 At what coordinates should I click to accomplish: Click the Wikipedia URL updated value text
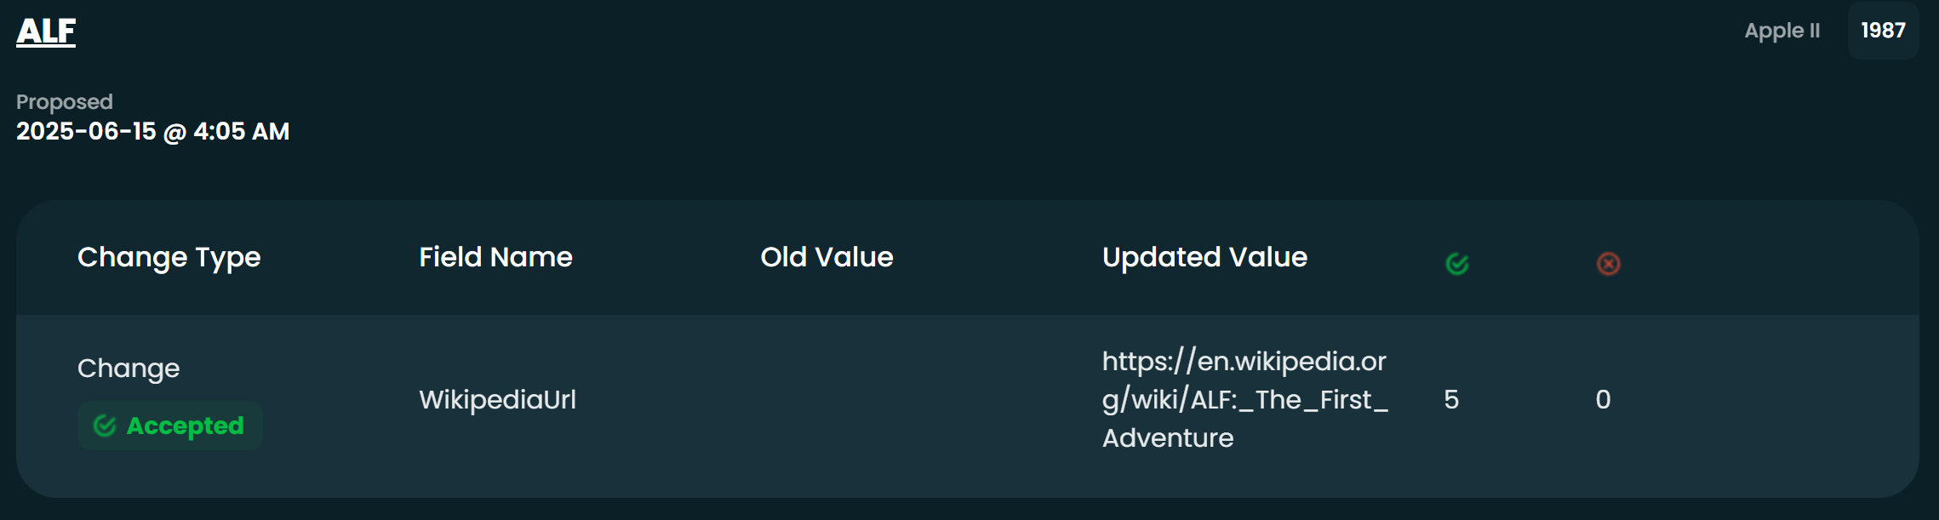1244,399
